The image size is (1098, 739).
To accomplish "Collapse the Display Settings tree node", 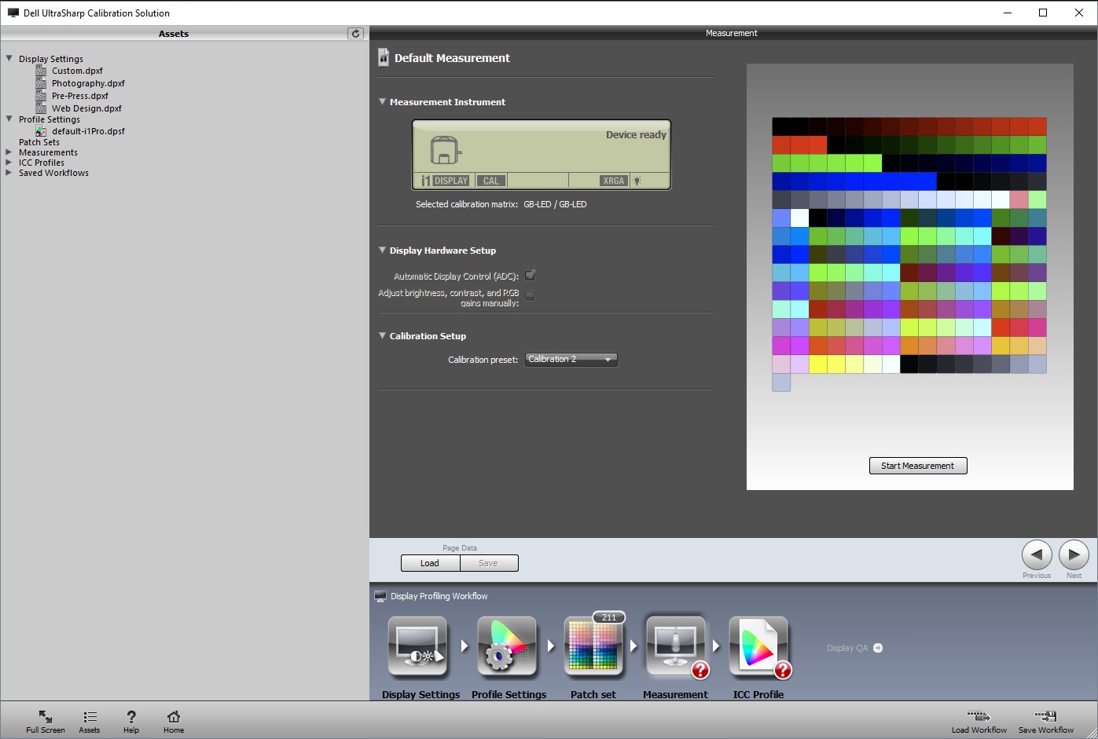I will click(9, 58).
